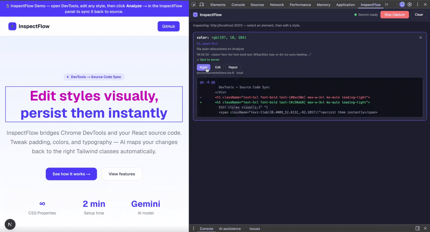Image resolution: width=430 pixels, height=232 pixels.
Task: Click the Inspecting localhost:3001 info text
Action: point(247,25)
